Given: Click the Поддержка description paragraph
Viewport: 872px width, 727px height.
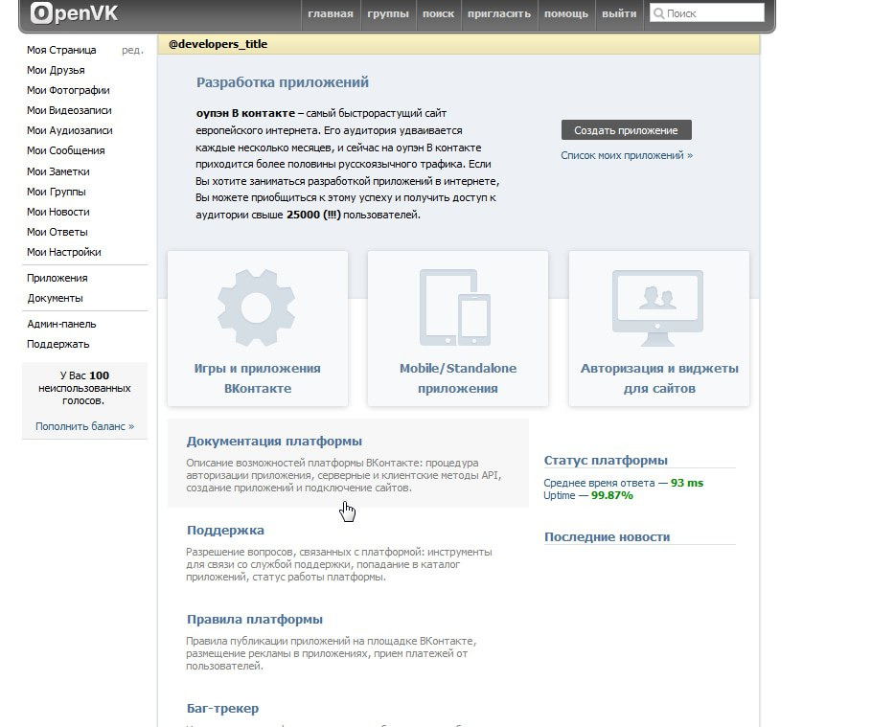Looking at the screenshot, I should coord(339,564).
